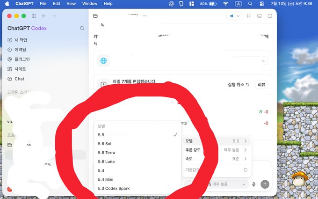Open the three-dot more options menu
The image size is (318, 199).
click(145, 16)
